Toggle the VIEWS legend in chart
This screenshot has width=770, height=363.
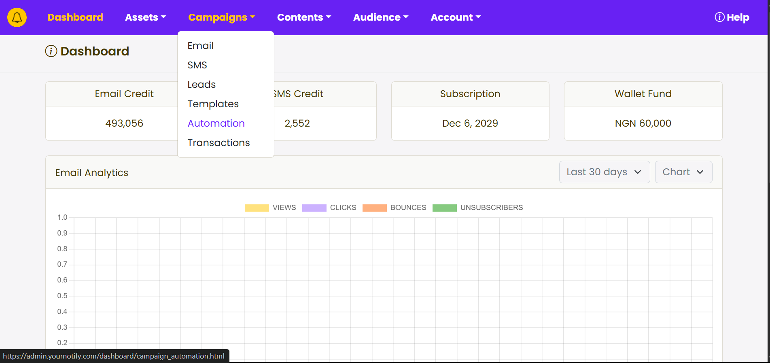pyautogui.click(x=270, y=208)
